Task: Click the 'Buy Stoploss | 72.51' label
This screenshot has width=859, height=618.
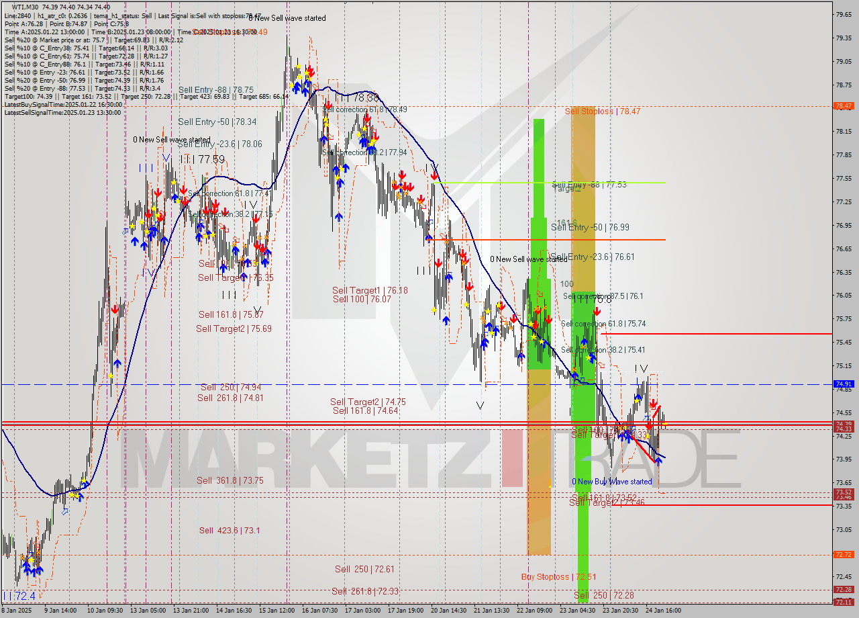Action: click(558, 576)
